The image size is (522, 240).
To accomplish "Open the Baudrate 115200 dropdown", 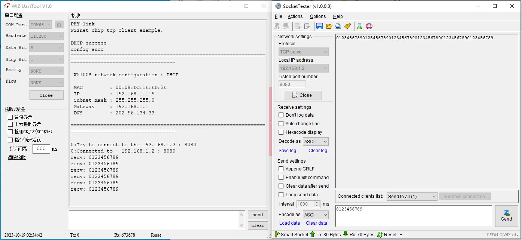I will point(47,36).
